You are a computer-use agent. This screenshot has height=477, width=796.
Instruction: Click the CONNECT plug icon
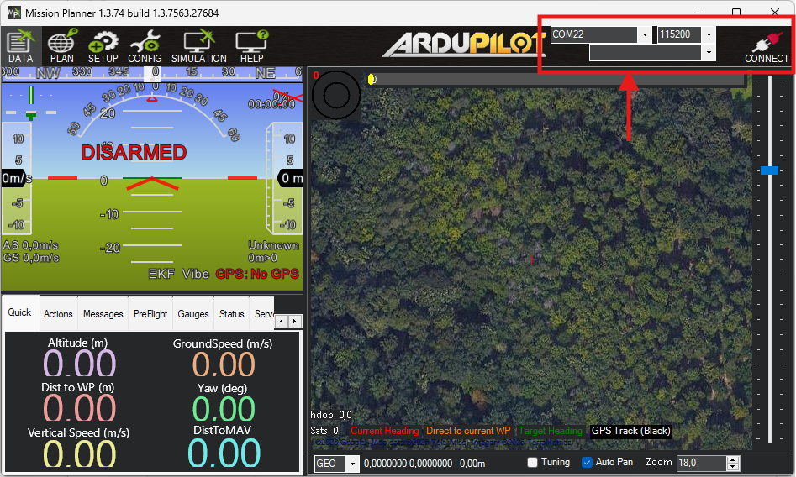[766, 45]
